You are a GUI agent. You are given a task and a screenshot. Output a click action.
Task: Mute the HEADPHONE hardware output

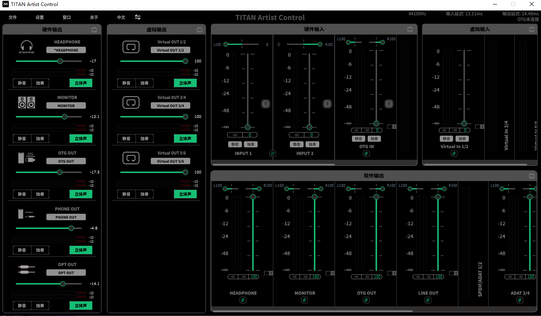[x=22, y=83]
